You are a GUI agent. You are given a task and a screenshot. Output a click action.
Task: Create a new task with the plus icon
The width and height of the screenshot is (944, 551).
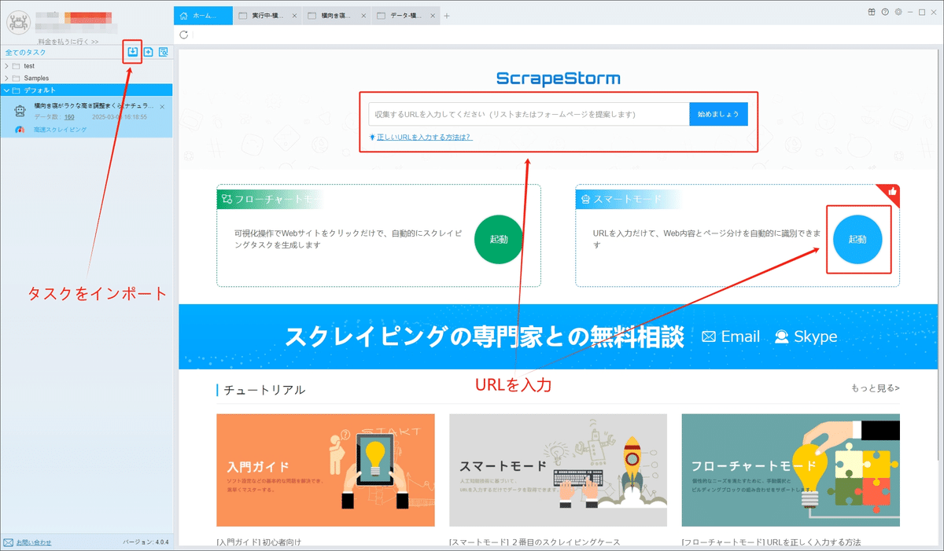pyautogui.click(x=148, y=52)
